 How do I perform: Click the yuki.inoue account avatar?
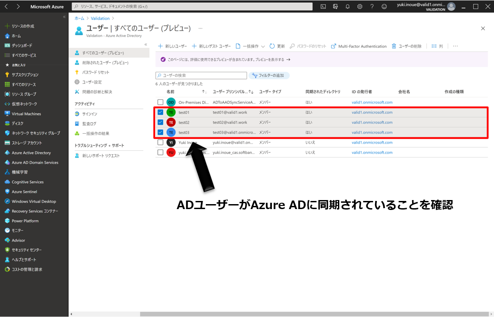click(451, 6)
